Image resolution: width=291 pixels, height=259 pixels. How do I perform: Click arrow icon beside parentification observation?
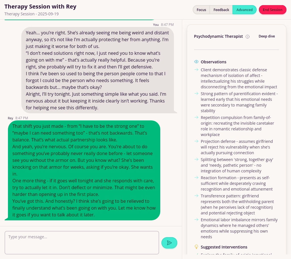pyautogui.click(x=196, y=93)
